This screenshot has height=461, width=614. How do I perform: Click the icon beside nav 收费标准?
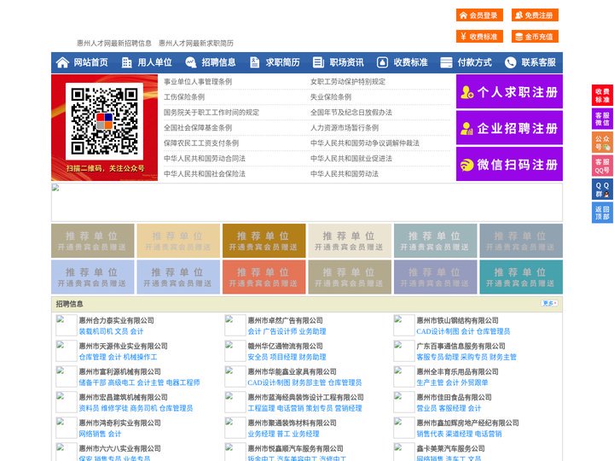[x=382, y=62]
